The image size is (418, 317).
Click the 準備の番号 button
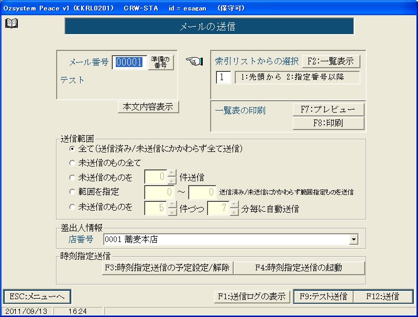click(x=160, y=62)
